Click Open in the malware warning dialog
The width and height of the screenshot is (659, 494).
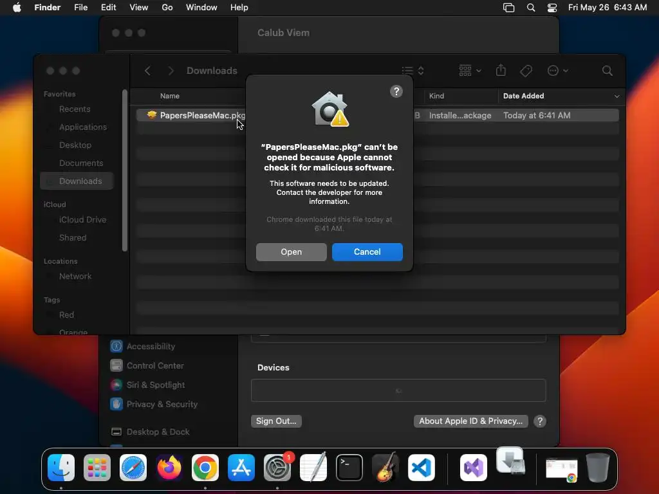292,252
